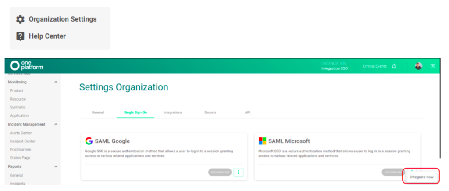The image size is (449, 191).
Task: Collapse the Monitoring sidebar section
Action: [56, 82]
